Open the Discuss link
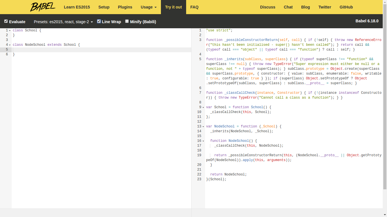Image resolution: width=387 pixels, height=217 pixels. [x=268, y=7]
